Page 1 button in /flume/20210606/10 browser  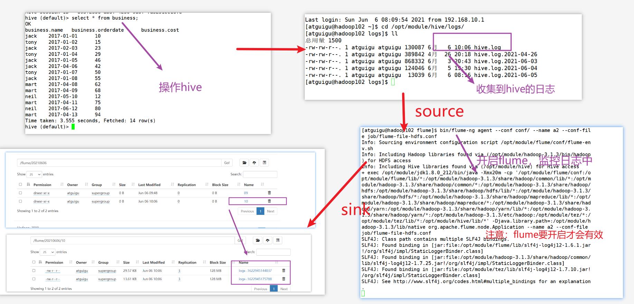274,289
